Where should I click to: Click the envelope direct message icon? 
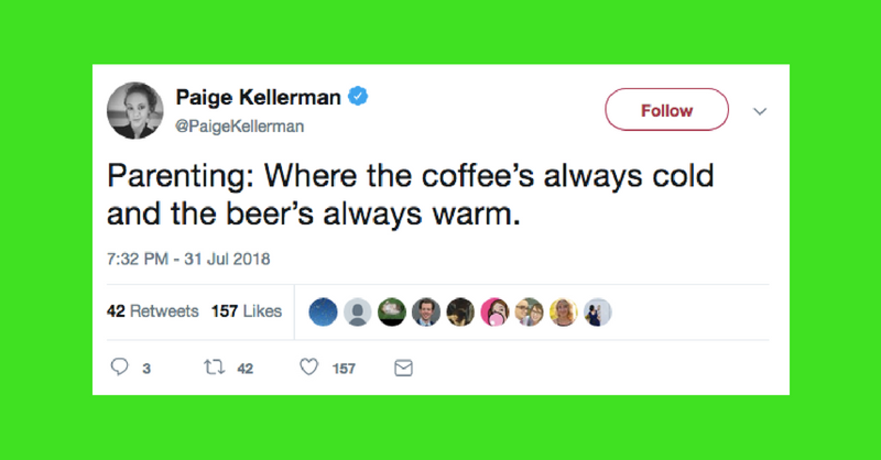404,368
